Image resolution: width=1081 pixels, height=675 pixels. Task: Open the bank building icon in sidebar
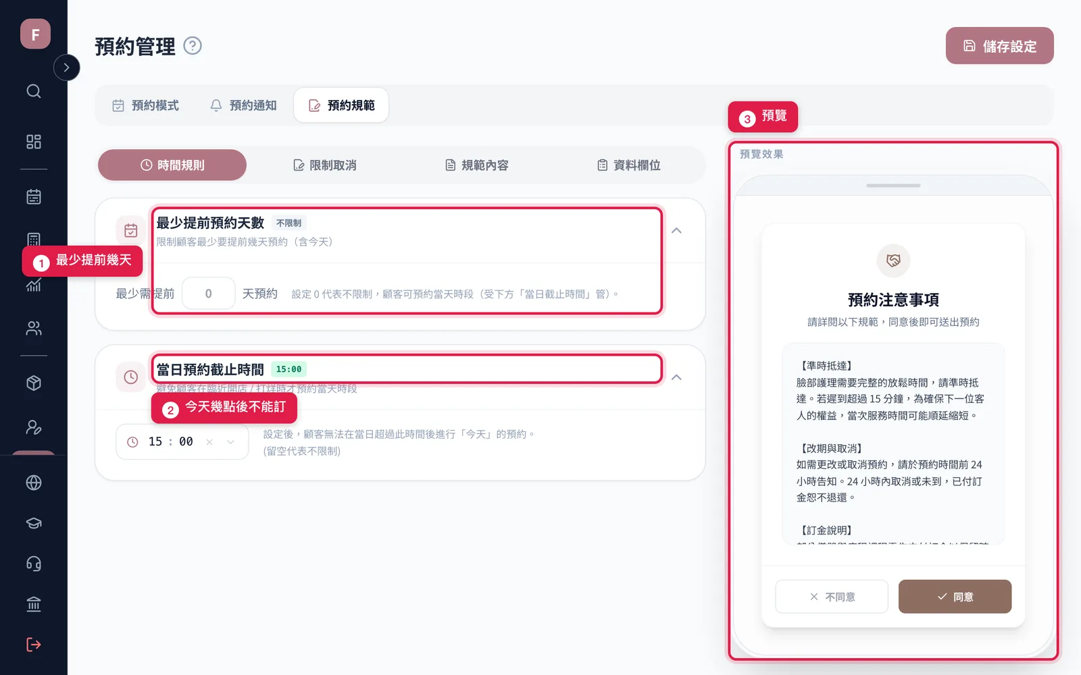pyautogui.click(x=34, y=604)
